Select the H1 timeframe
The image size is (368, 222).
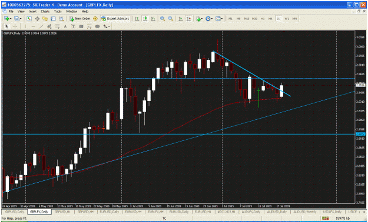[x=263, y=19]
